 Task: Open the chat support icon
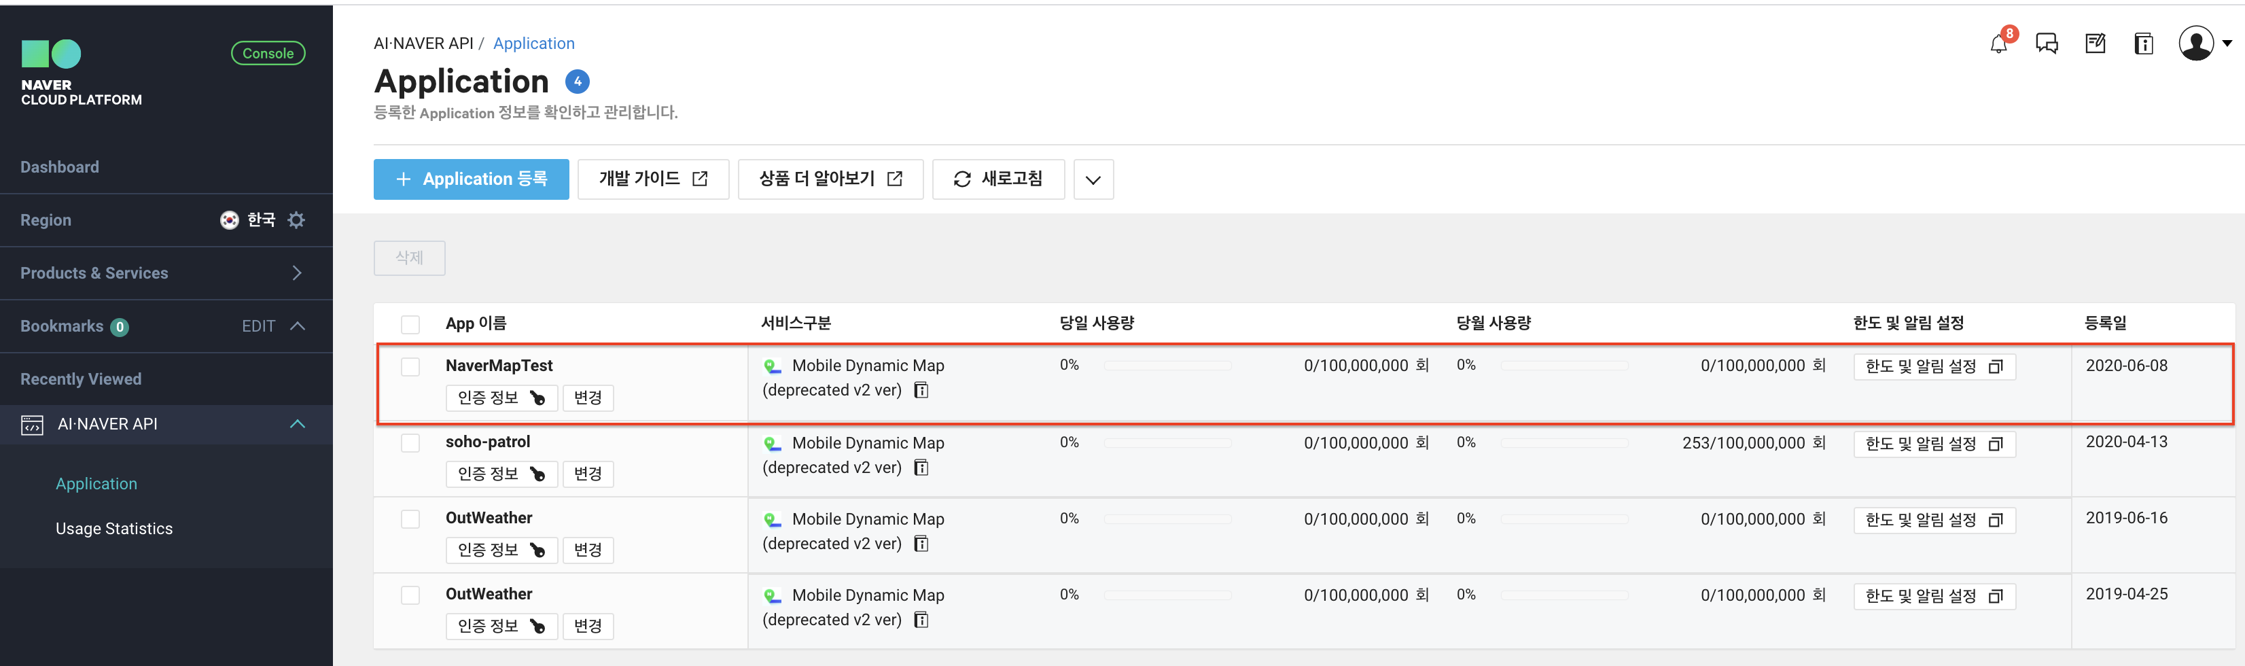(2047, 43)
